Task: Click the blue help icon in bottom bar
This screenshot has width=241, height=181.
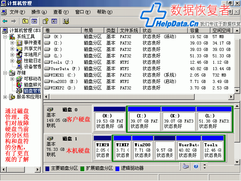Action: pyautogui.click(x=196, y=166)
